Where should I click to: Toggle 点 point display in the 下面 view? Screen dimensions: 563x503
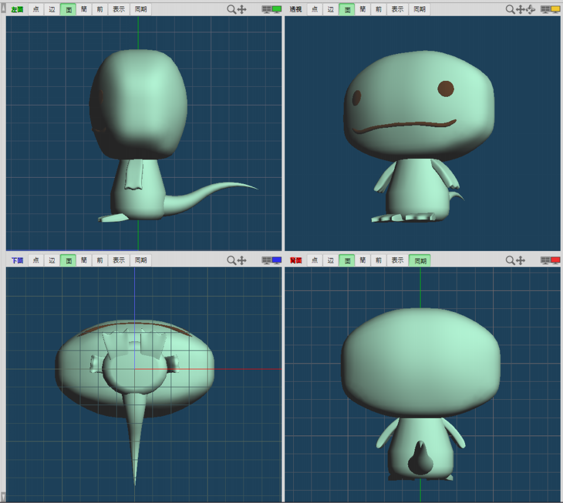(36, 260)
